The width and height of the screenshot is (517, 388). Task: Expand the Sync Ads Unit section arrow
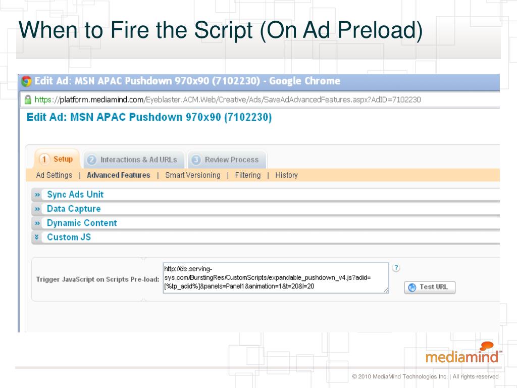(x=37, y=195)
